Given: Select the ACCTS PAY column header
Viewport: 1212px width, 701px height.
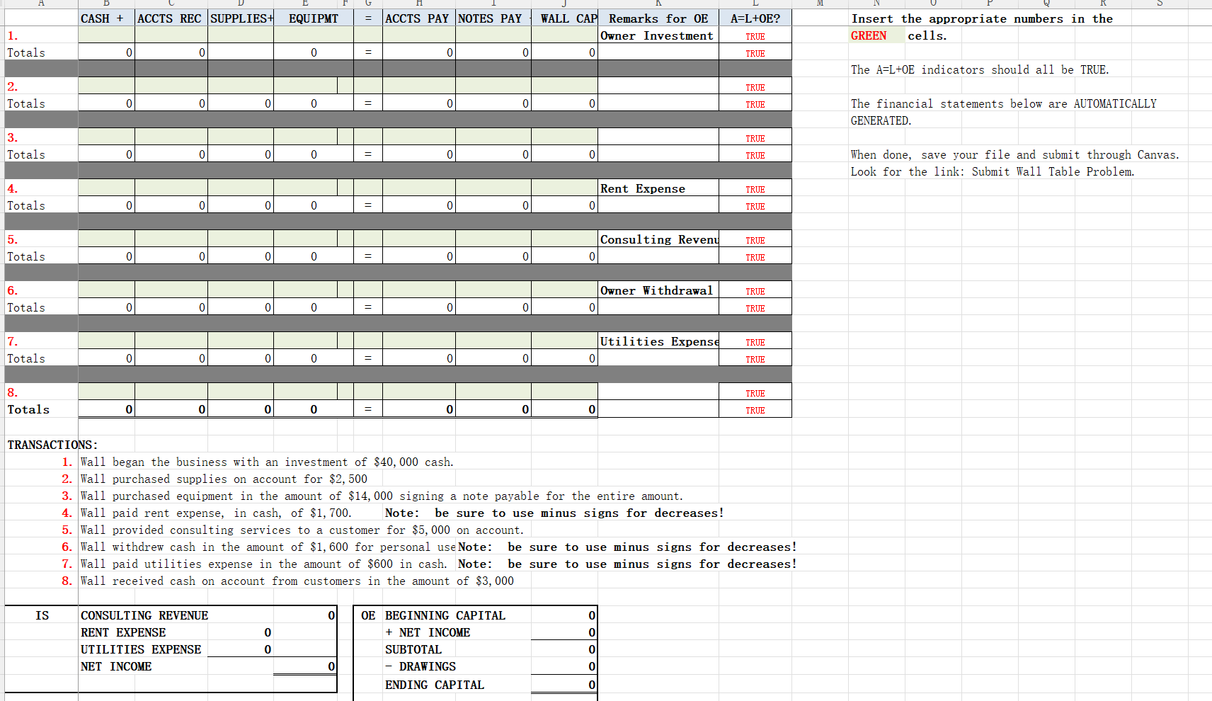Looking at the screenshot, I should 418,18.
